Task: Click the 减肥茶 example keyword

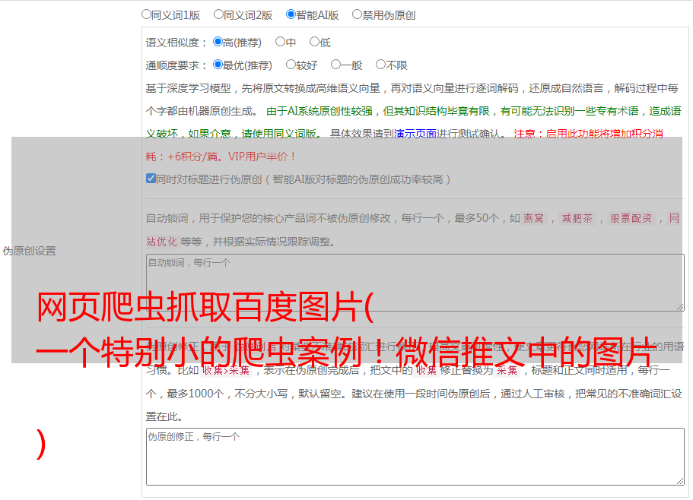Action: click(x=577, y=218)
